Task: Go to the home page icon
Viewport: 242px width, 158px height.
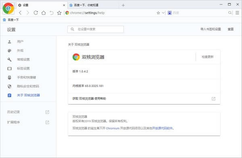Action: pyautogui.click(x=44, y=13)
